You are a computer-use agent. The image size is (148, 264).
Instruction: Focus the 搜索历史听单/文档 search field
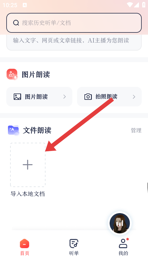(x=74, y=23)
